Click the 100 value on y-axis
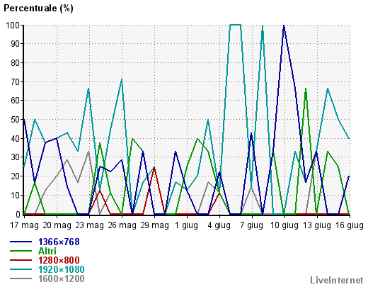 coord(13,25)
